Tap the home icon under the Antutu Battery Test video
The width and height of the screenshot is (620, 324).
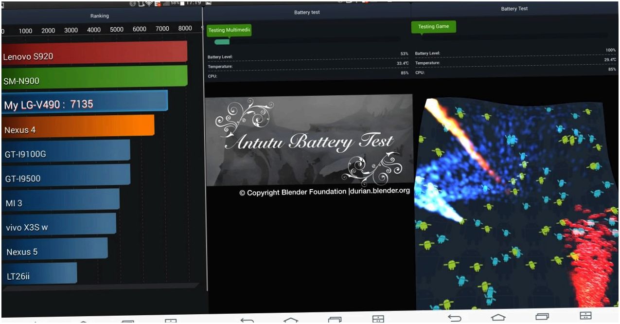pos(291,320)
